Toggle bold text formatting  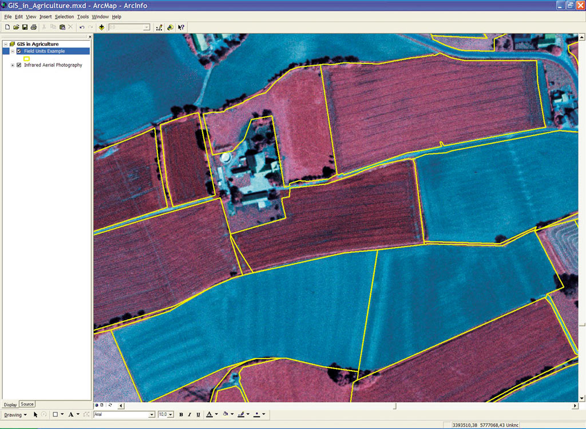click(181, 415)
